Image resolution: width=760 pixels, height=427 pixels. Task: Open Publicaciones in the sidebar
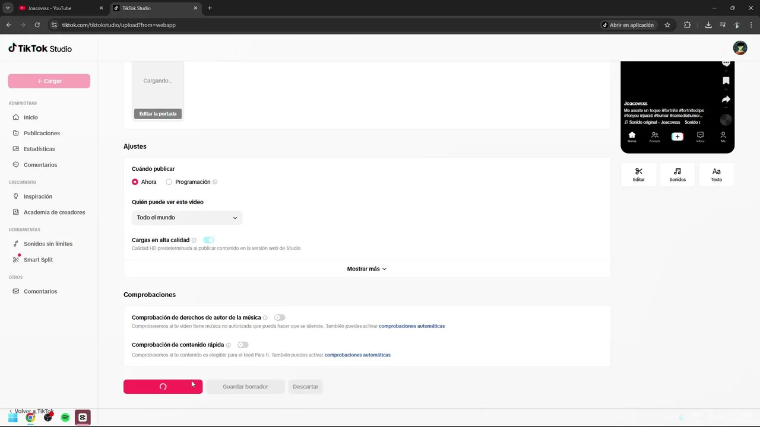42,133
